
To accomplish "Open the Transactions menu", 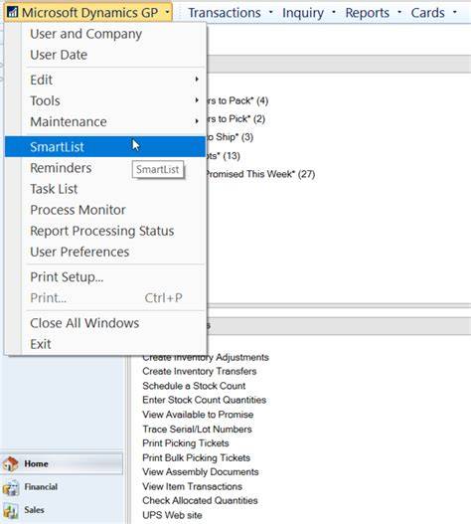I will pos(225,13).
